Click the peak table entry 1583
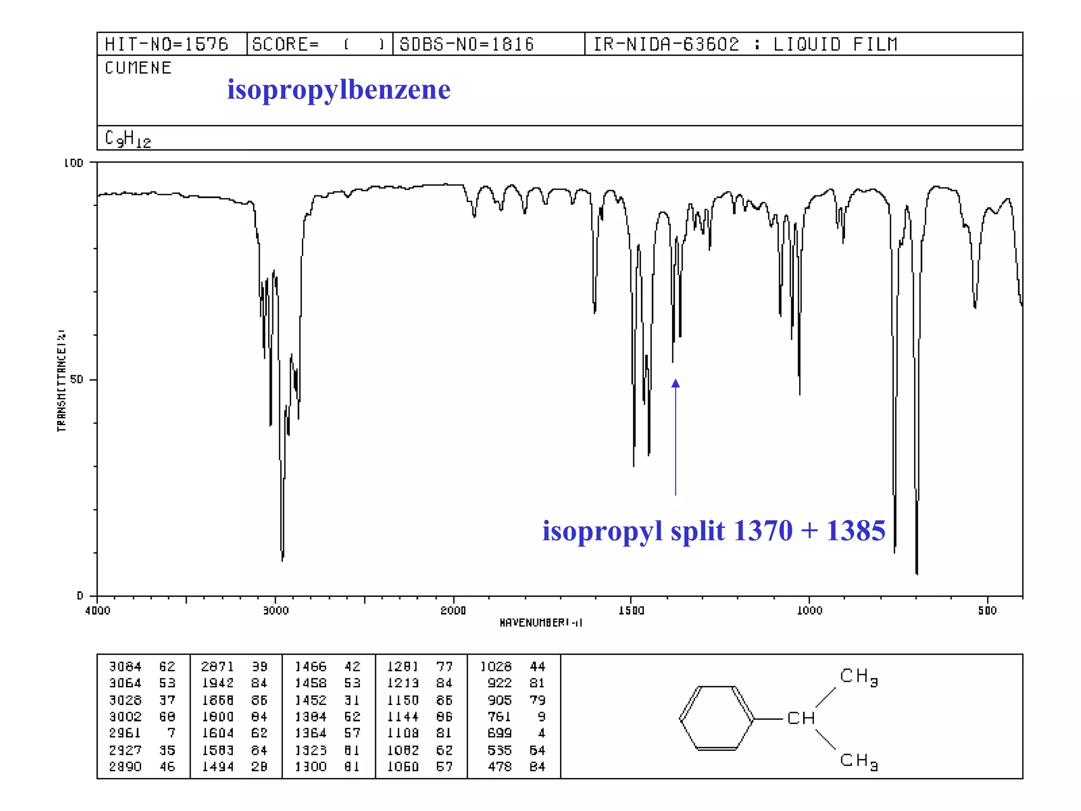Viewport: 1081px width, 811px height. pyautogui.click(x=217, y=750)
